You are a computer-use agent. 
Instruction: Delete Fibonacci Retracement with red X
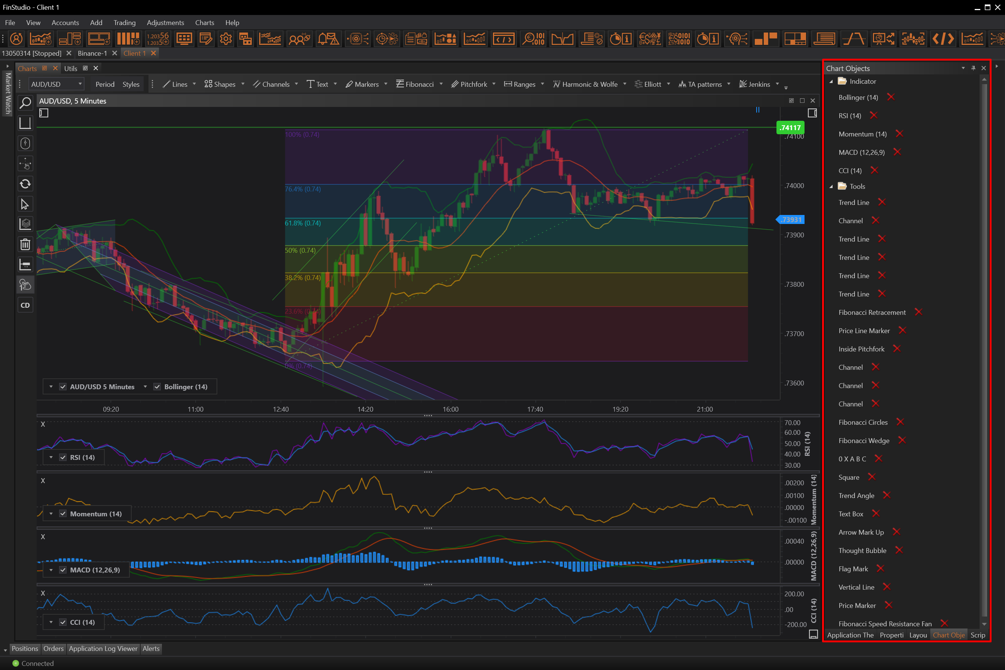tap(918, 312)
